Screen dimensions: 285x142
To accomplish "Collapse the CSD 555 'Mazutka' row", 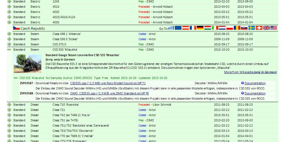I will pyautogui.click(x=9, y=50).
